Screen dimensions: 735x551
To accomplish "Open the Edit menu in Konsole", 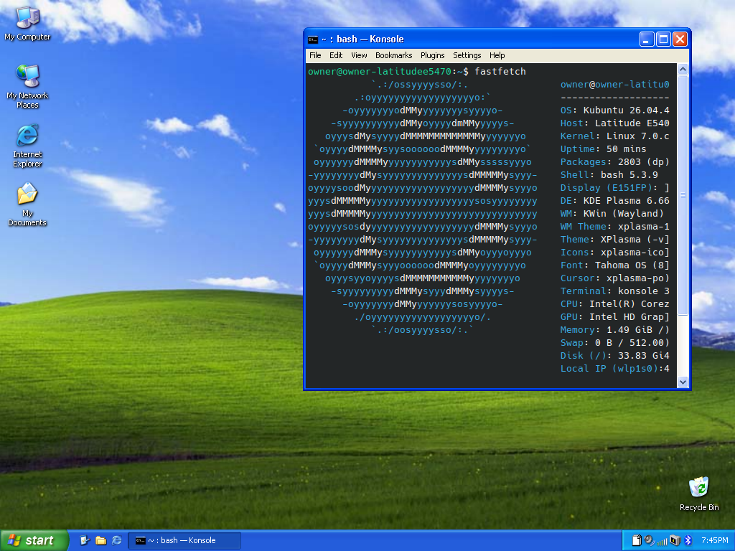I will tap(336, 55).
